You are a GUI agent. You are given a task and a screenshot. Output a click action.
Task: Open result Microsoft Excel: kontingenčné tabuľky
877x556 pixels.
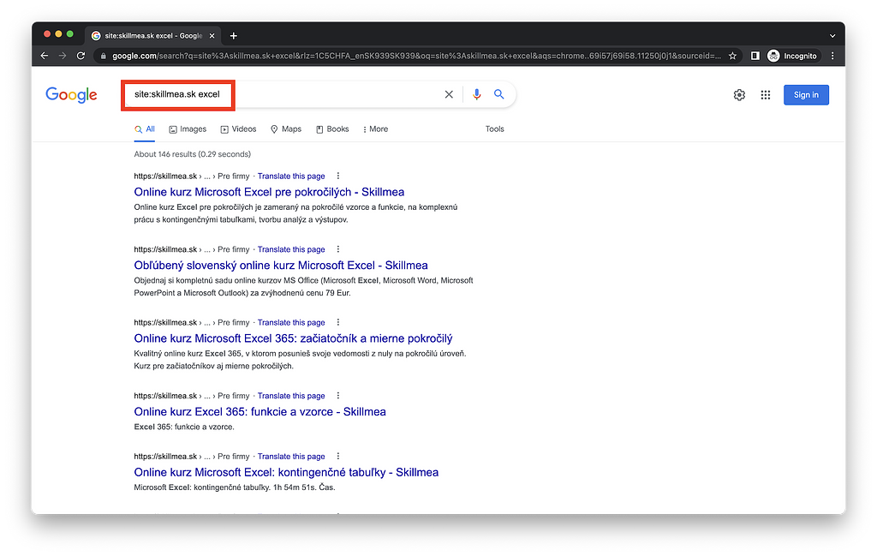coord(286,473)
